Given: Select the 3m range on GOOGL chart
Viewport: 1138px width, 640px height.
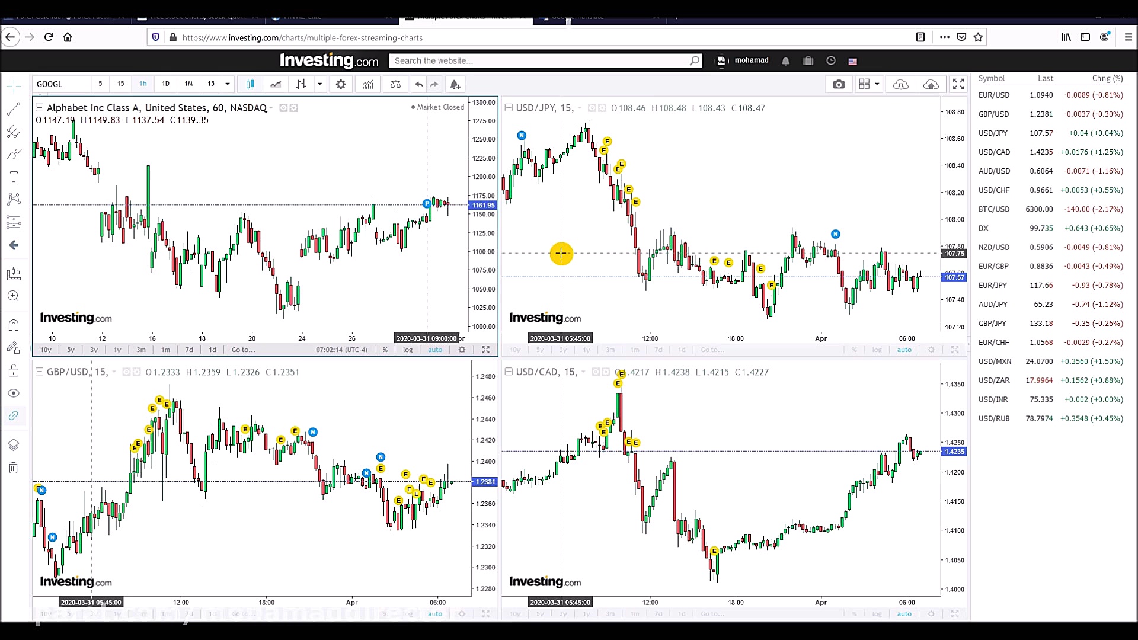Looking at the screenshot, I should (141, 350).
